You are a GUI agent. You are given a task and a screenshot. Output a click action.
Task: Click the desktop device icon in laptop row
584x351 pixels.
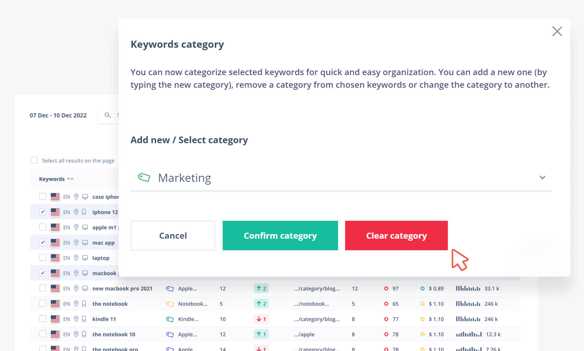coord(85,258)
